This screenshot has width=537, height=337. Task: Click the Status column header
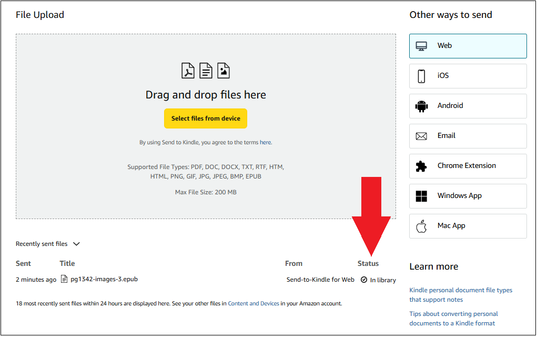(368, 263)
